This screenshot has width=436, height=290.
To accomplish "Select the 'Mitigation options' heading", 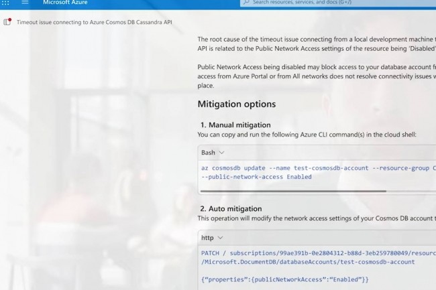I will [x=237, y=104].
